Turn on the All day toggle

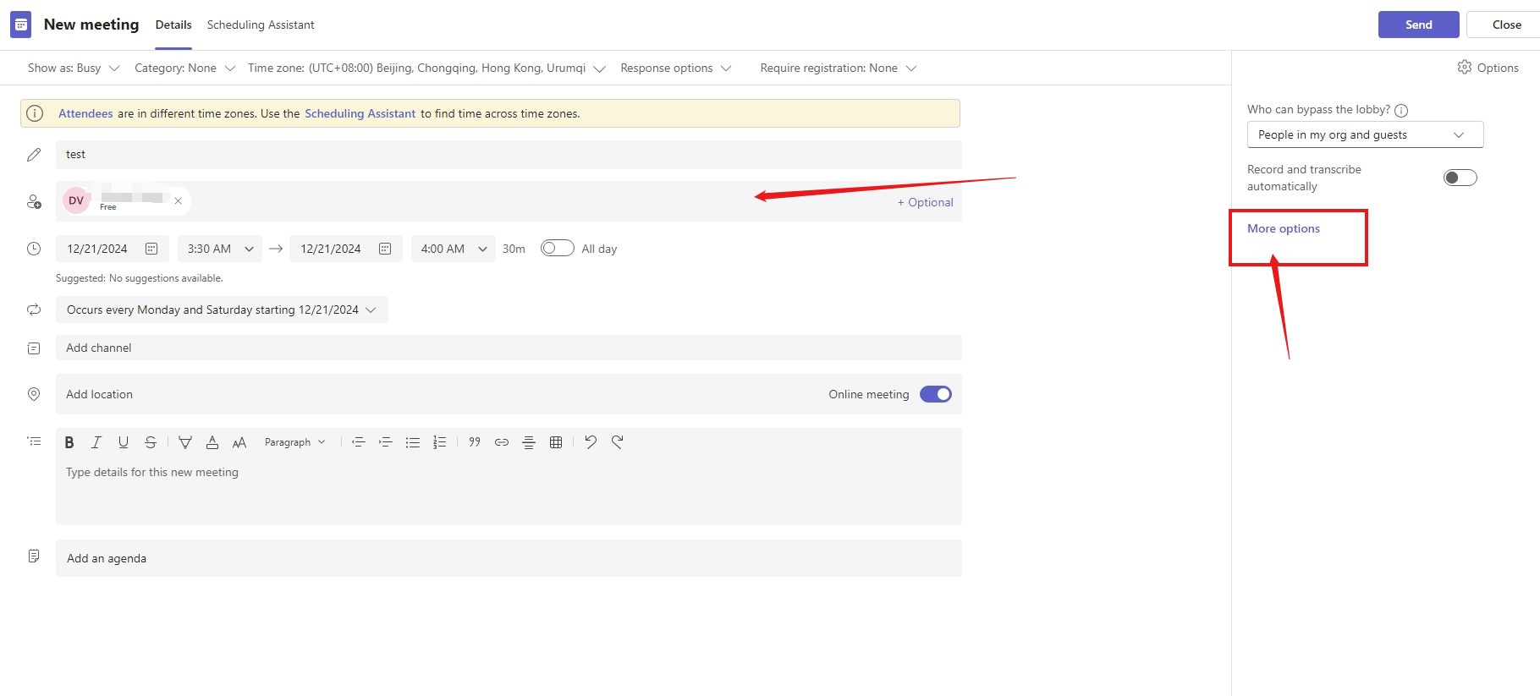tap(557, 249)
